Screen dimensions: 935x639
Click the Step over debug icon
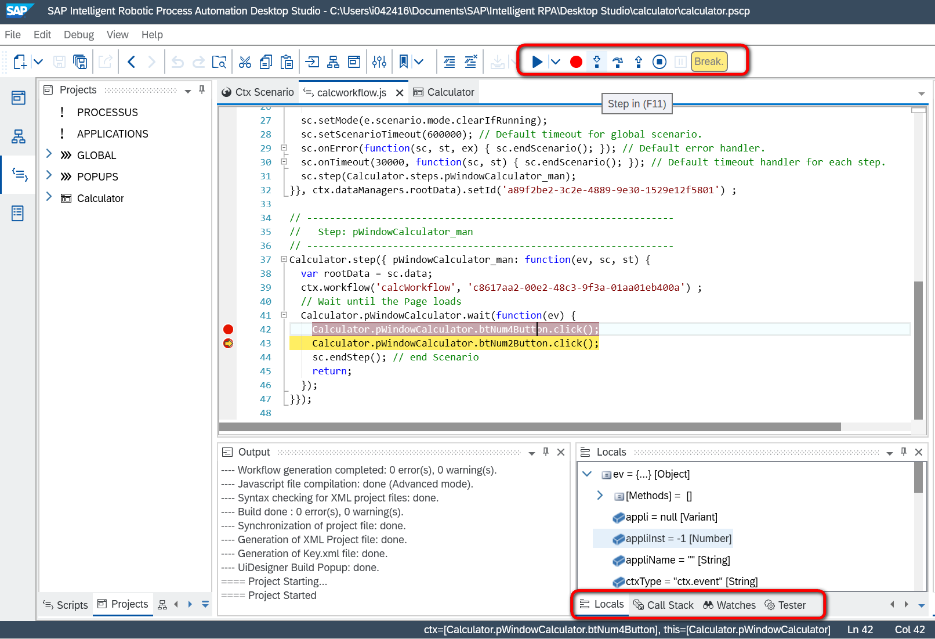click(618, 62)
